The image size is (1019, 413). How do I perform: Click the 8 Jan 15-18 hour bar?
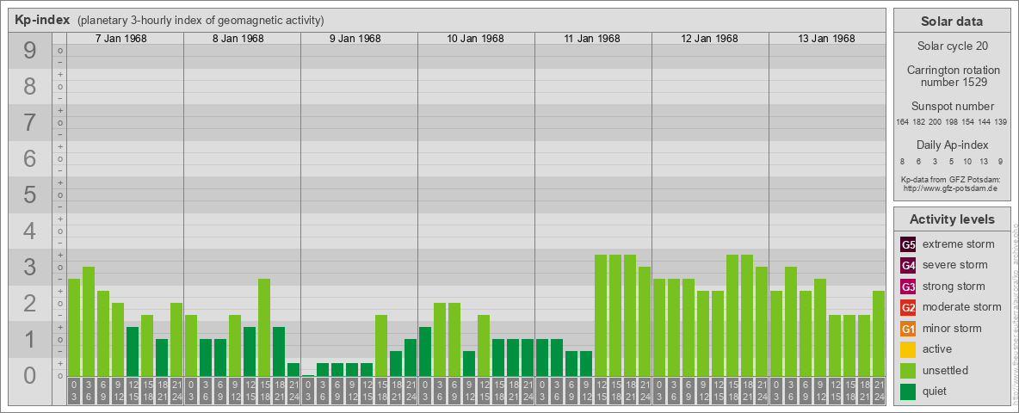pyautogui.click(x=264, y=327)
